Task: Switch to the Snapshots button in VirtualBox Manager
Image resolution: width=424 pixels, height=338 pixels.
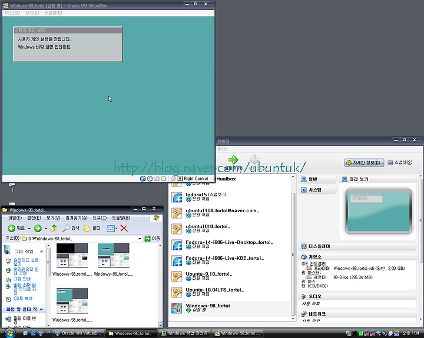Action: (x=400, y=162)
